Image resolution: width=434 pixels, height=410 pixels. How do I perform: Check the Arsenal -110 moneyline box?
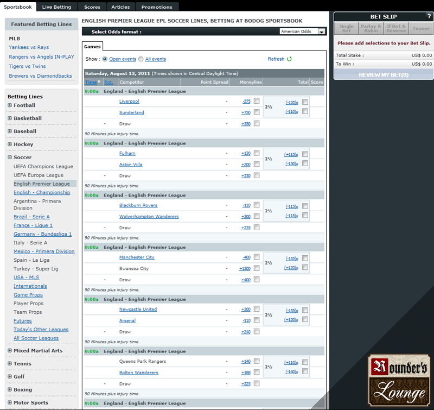click(x=257, y=320)
